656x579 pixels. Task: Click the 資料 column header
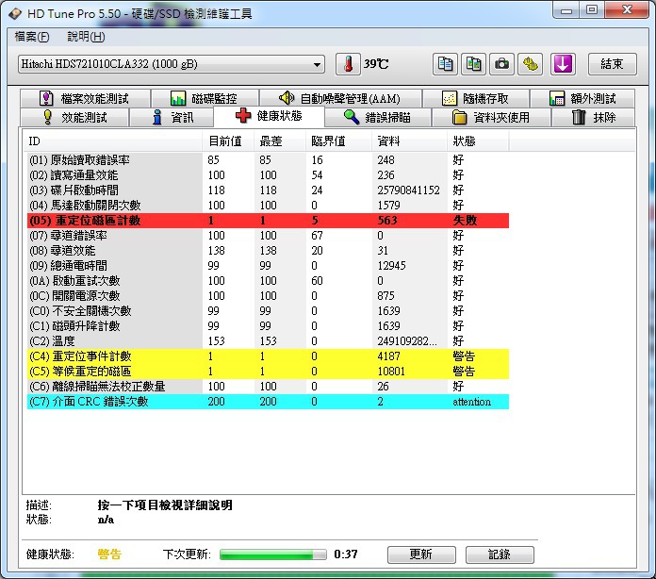410,141
